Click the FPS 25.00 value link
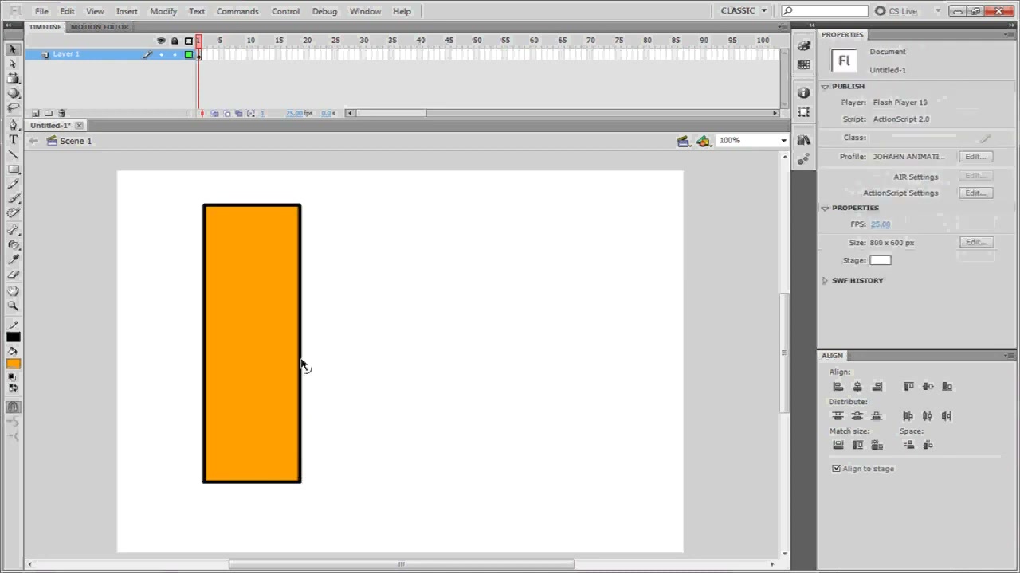1020x573 pixels. tap(881, 224)
